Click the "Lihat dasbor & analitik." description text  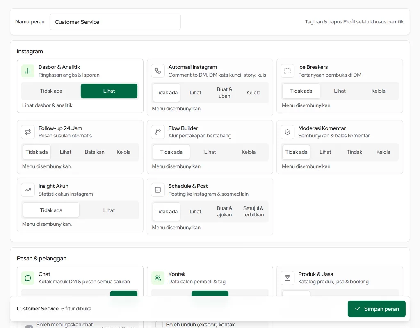point(48,105)
